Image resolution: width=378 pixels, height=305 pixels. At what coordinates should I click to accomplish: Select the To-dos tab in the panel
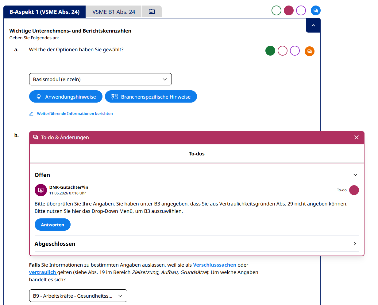[197, 154]
